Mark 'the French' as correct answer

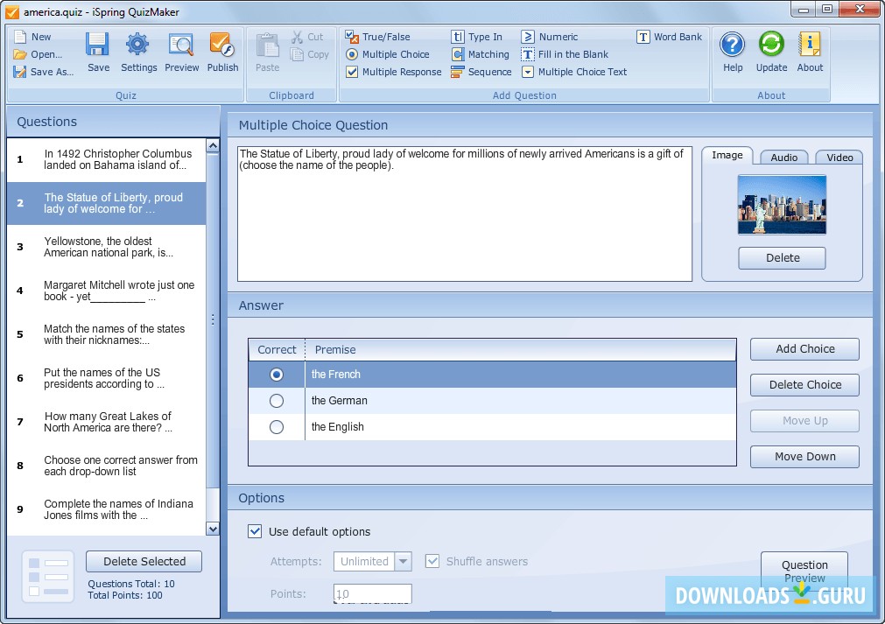[x=277, y=375]
